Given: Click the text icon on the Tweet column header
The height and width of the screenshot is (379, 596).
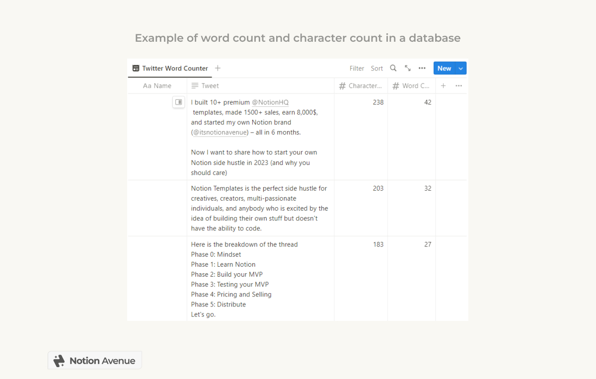Looking at the screenshot, I should click(x=194, y=85).
